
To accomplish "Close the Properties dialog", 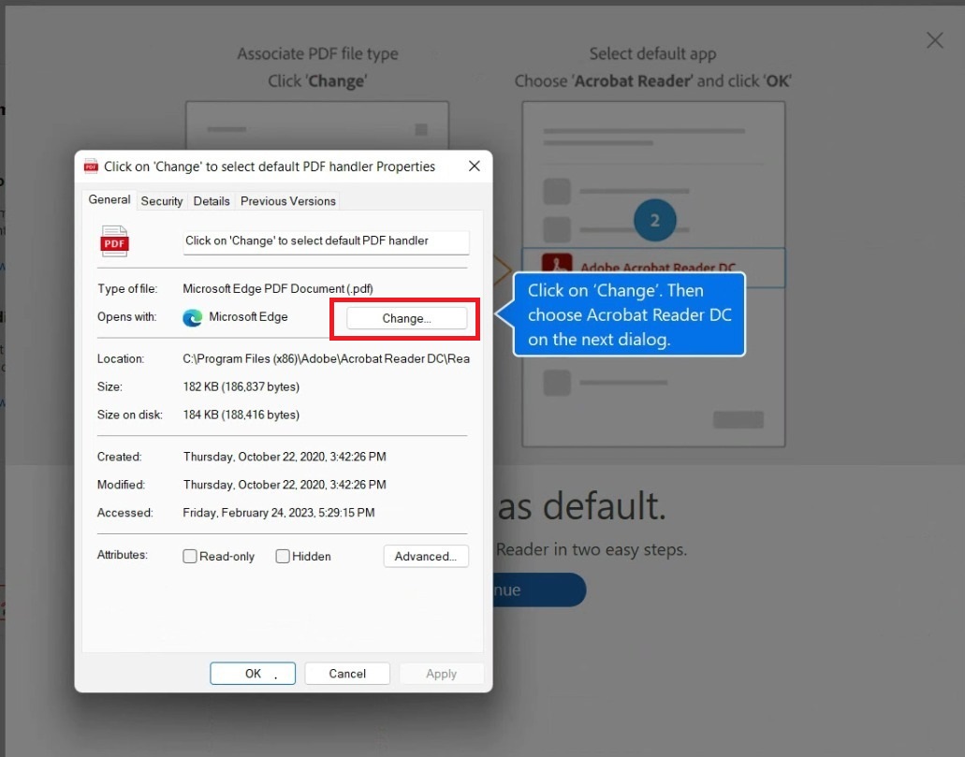I will (474, 167).
